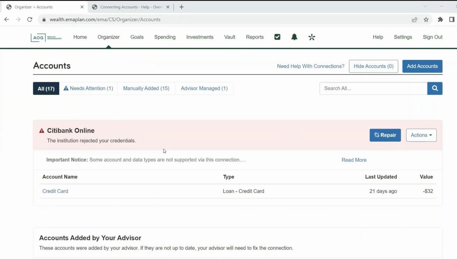Click the red warning icon beside Citibank Online

(42, 131)
